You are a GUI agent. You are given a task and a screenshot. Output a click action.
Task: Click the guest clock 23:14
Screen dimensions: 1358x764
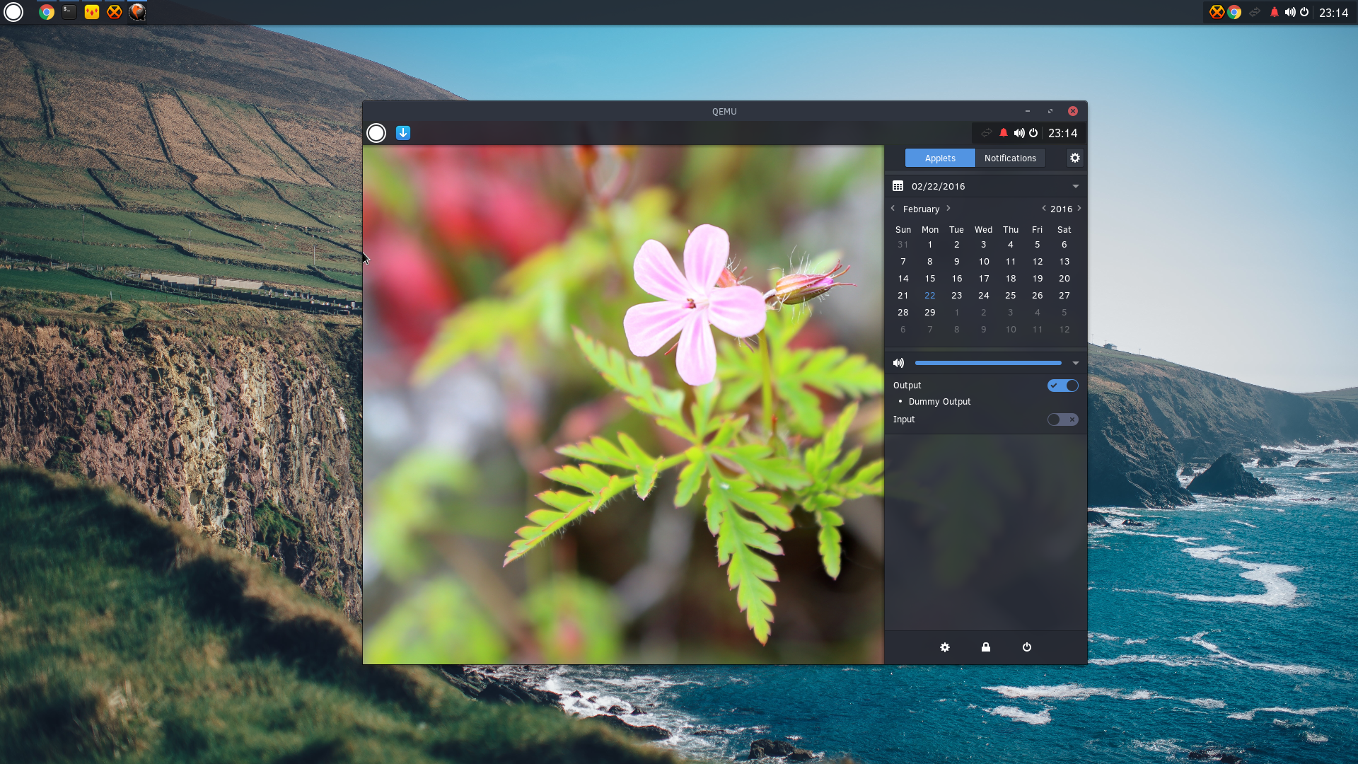tap(1062, 133)
